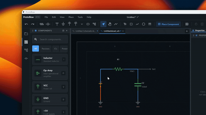Pop out the Components panel
The width and height of the screenshot is (206, 115).
click(63, 30)
